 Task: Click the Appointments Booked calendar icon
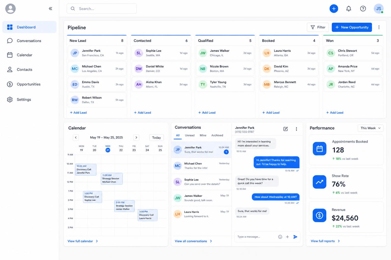point(319,149)
